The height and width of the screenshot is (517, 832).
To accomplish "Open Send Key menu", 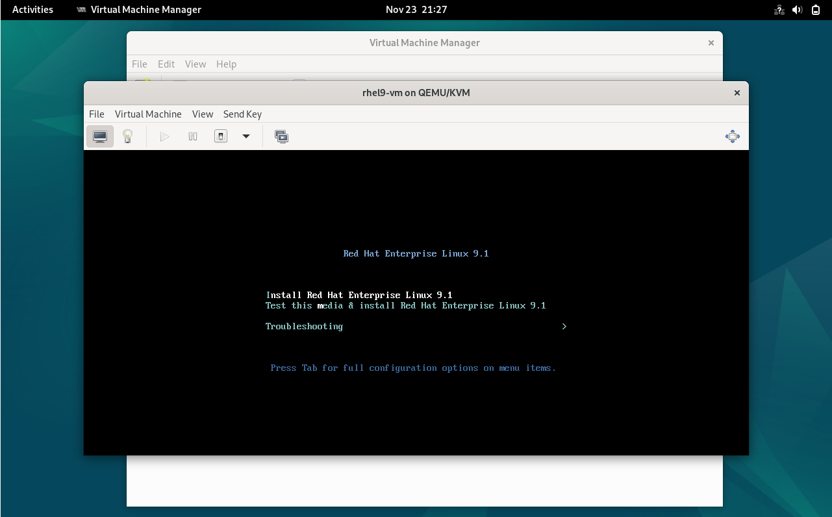I will click(242, 114).
